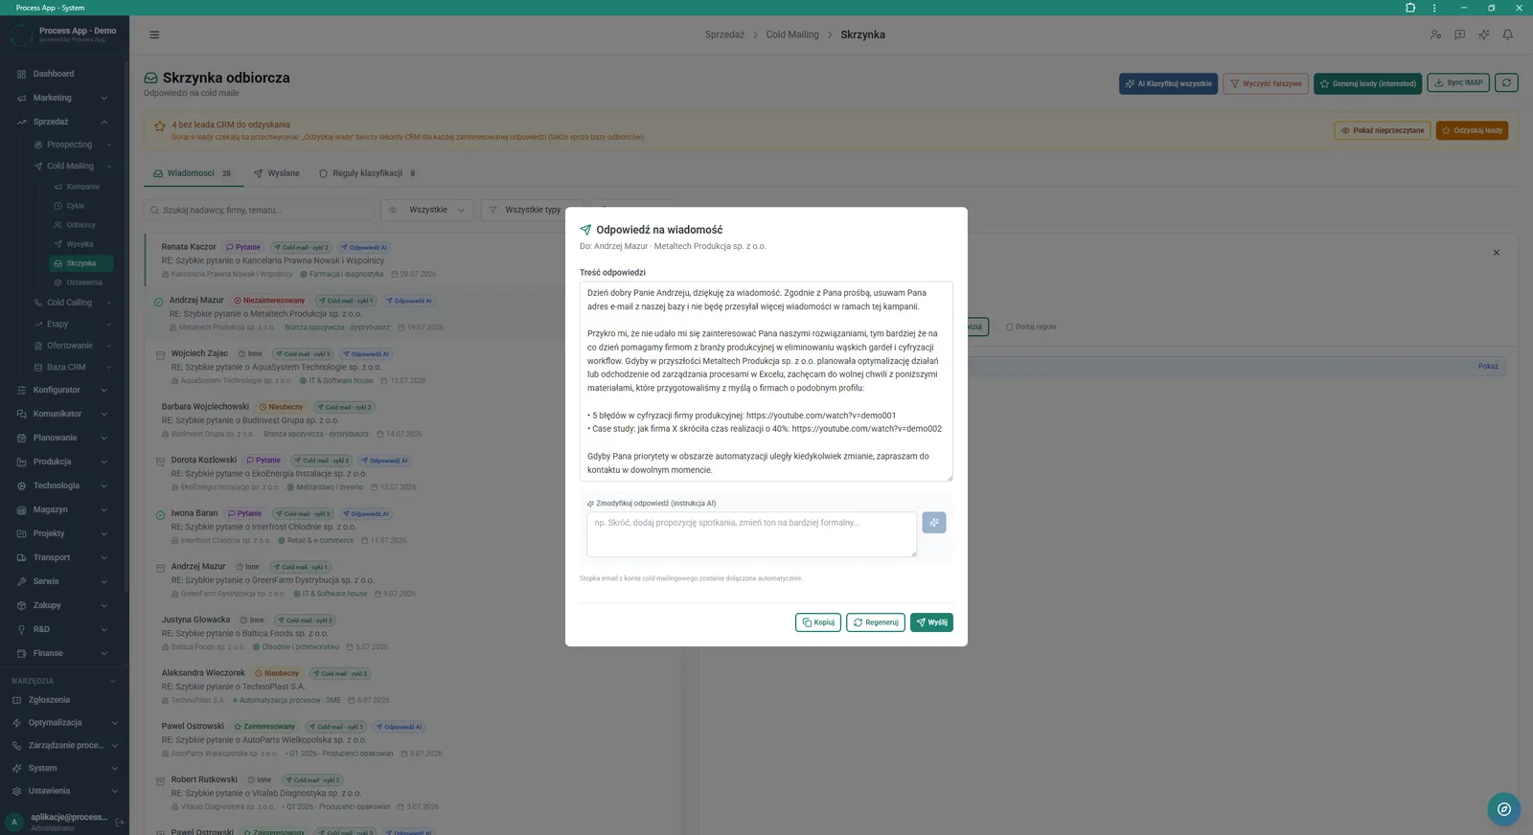1533x835 pixels.
Task: Open the user settings icon in the header
Action: (x=1435, y=34)
